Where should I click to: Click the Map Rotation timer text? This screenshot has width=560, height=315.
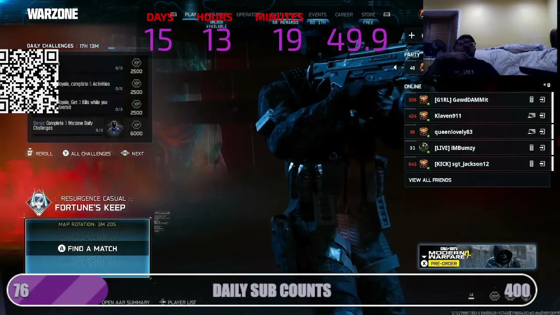click(x=87, y=224)
